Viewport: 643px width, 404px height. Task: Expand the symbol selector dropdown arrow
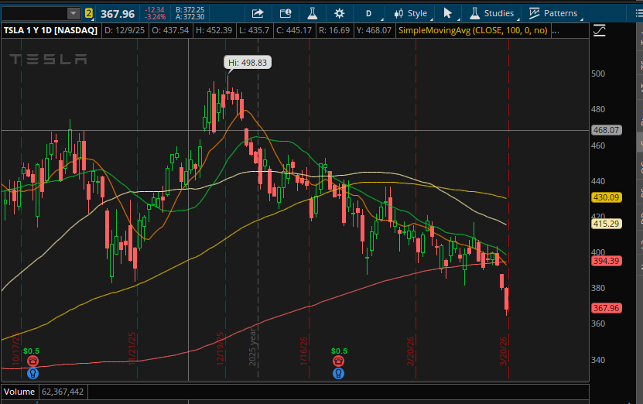pyautogui.click(x=74, y=13)
